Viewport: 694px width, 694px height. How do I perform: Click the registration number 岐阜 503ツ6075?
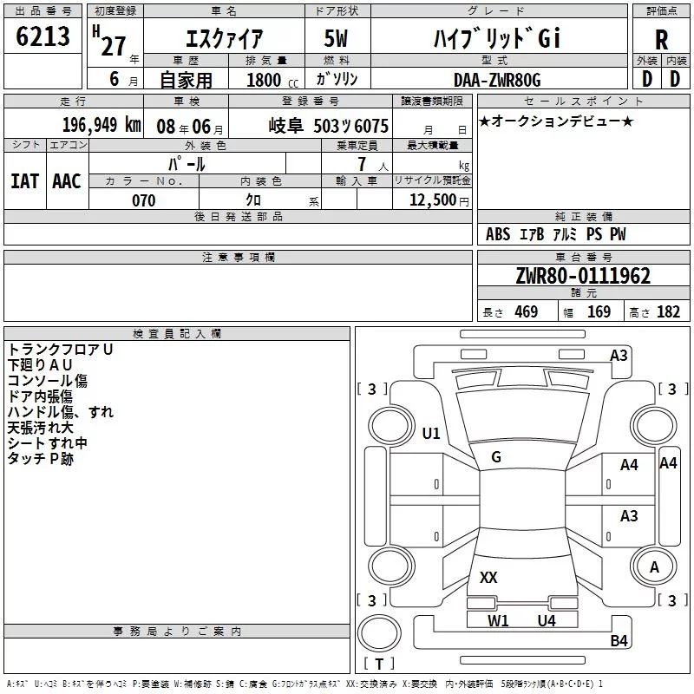329,126
